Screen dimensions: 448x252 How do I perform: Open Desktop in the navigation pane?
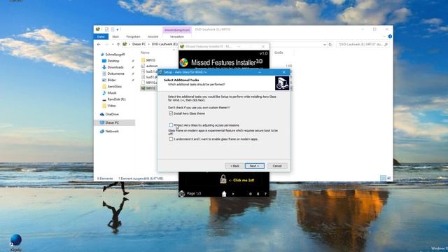(x=113, y=61)
